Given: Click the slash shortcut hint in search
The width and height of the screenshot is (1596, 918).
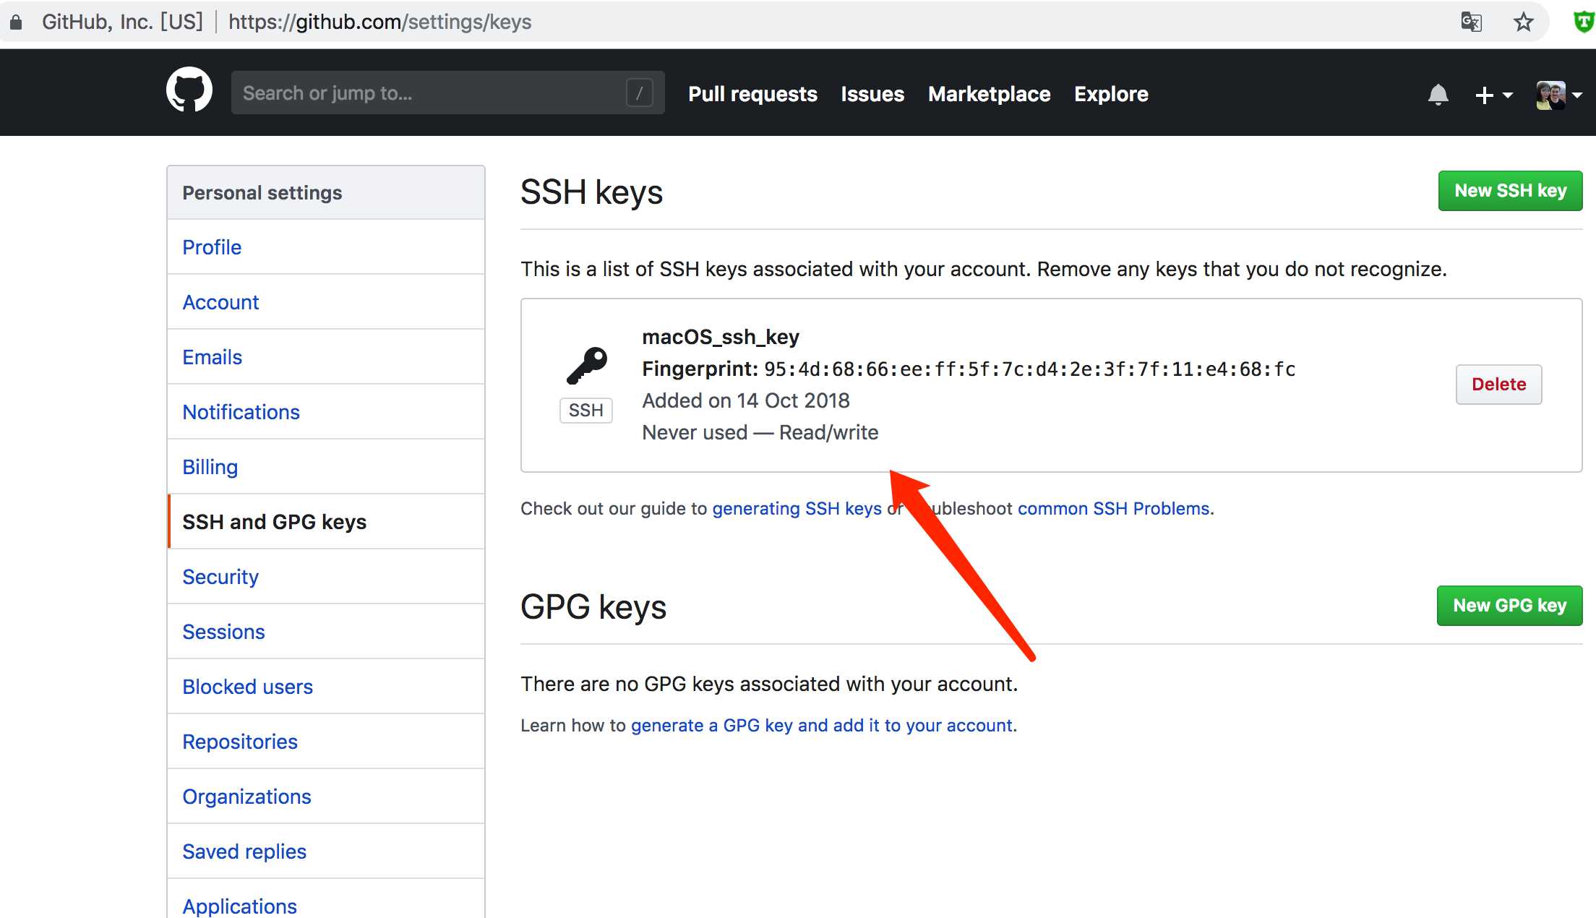Looking at the screenshot, I should pos(639,93).
